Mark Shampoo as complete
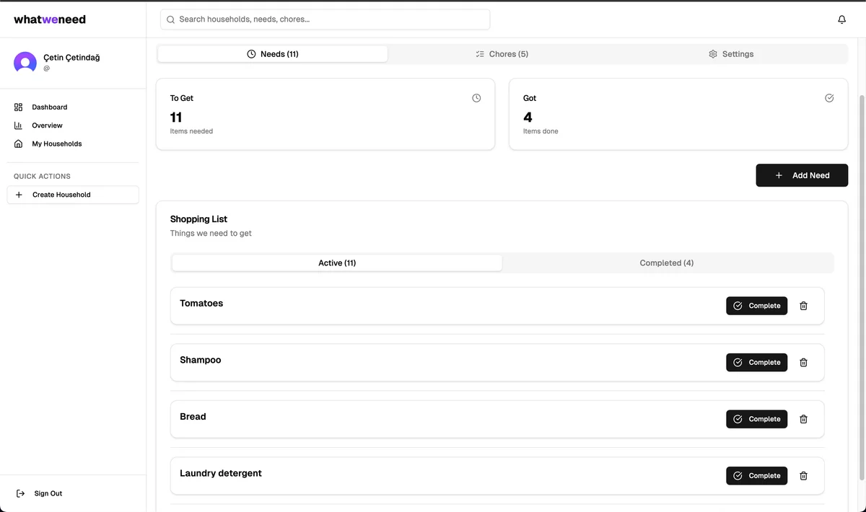This screenshot has height=512, width=866. (x=756, y=363)
